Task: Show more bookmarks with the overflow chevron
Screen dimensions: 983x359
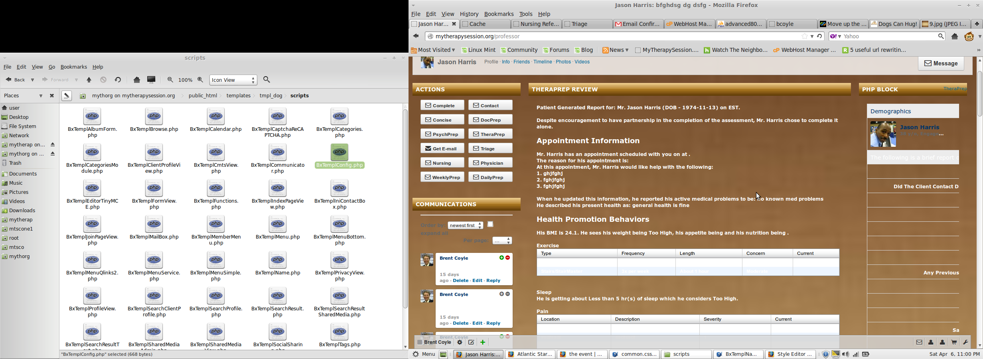Action: click(x=978, y=50)
